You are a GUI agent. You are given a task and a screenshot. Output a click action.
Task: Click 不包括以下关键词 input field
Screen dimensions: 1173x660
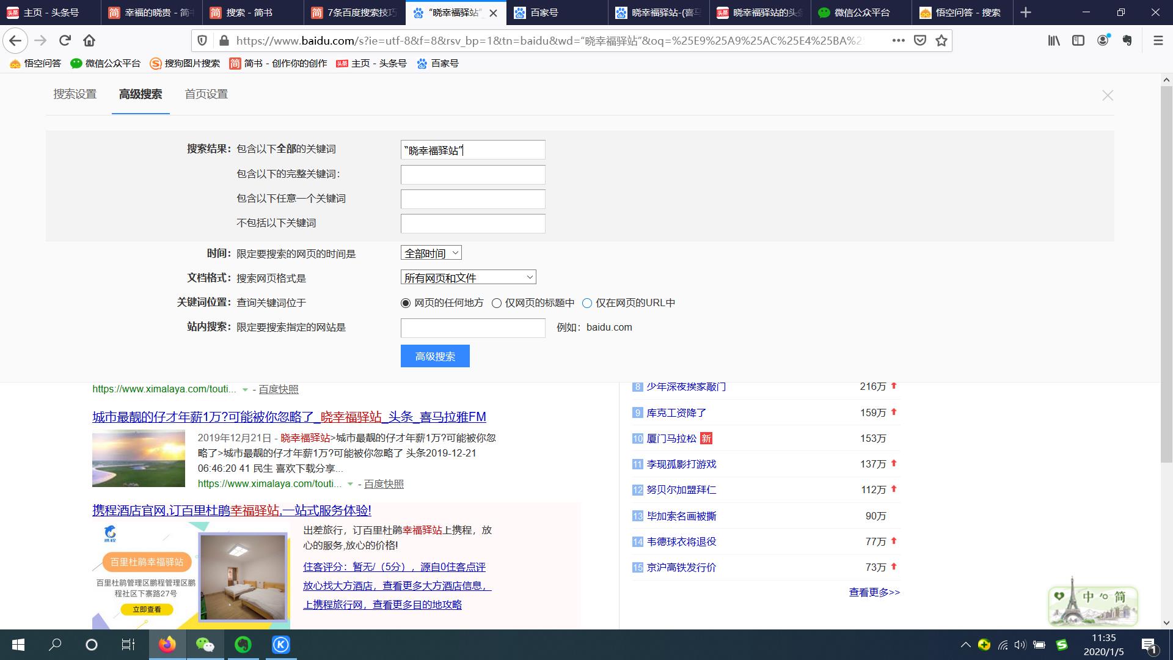473,224
